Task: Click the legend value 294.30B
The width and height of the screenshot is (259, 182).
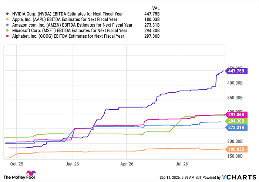Action: tap(152, 31)
